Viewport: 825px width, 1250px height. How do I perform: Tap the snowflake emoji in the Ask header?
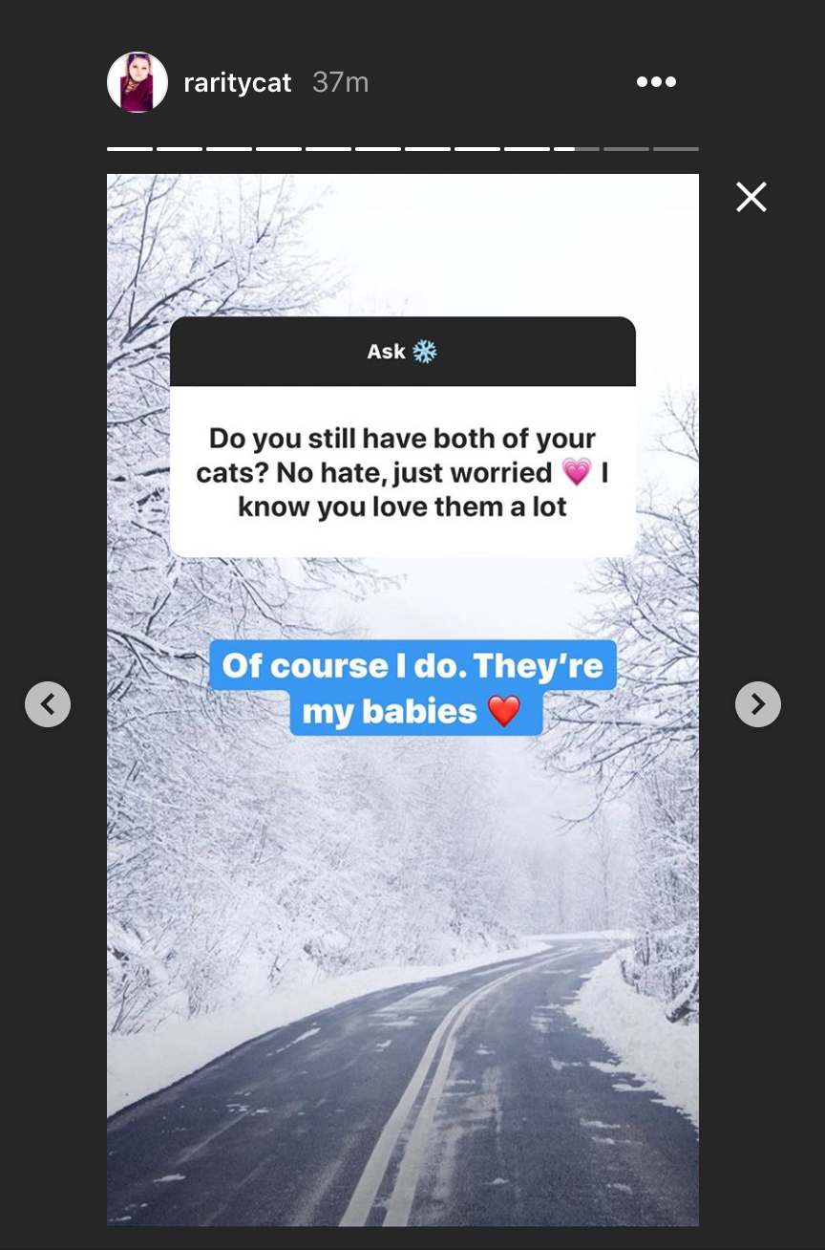click(x=424, y=352)
